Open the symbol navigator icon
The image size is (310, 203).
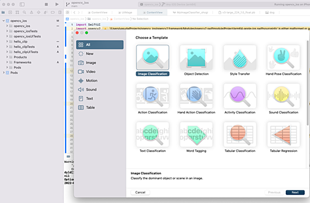(x=17, y=13)
